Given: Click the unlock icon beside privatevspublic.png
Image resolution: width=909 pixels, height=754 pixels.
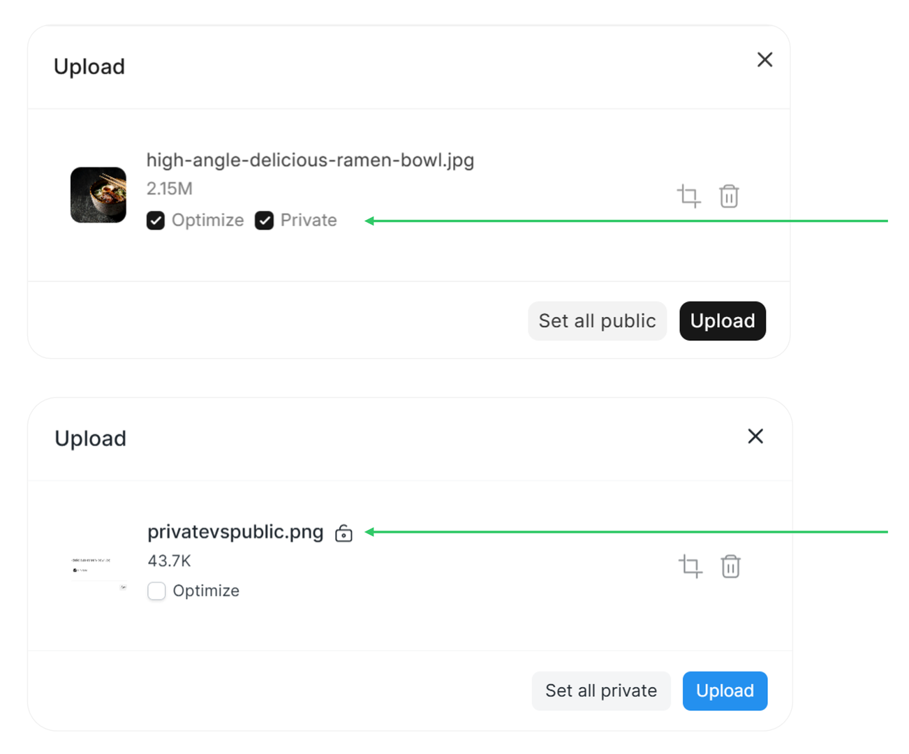Looking at the screenshot, I should (x=343, y=533).
